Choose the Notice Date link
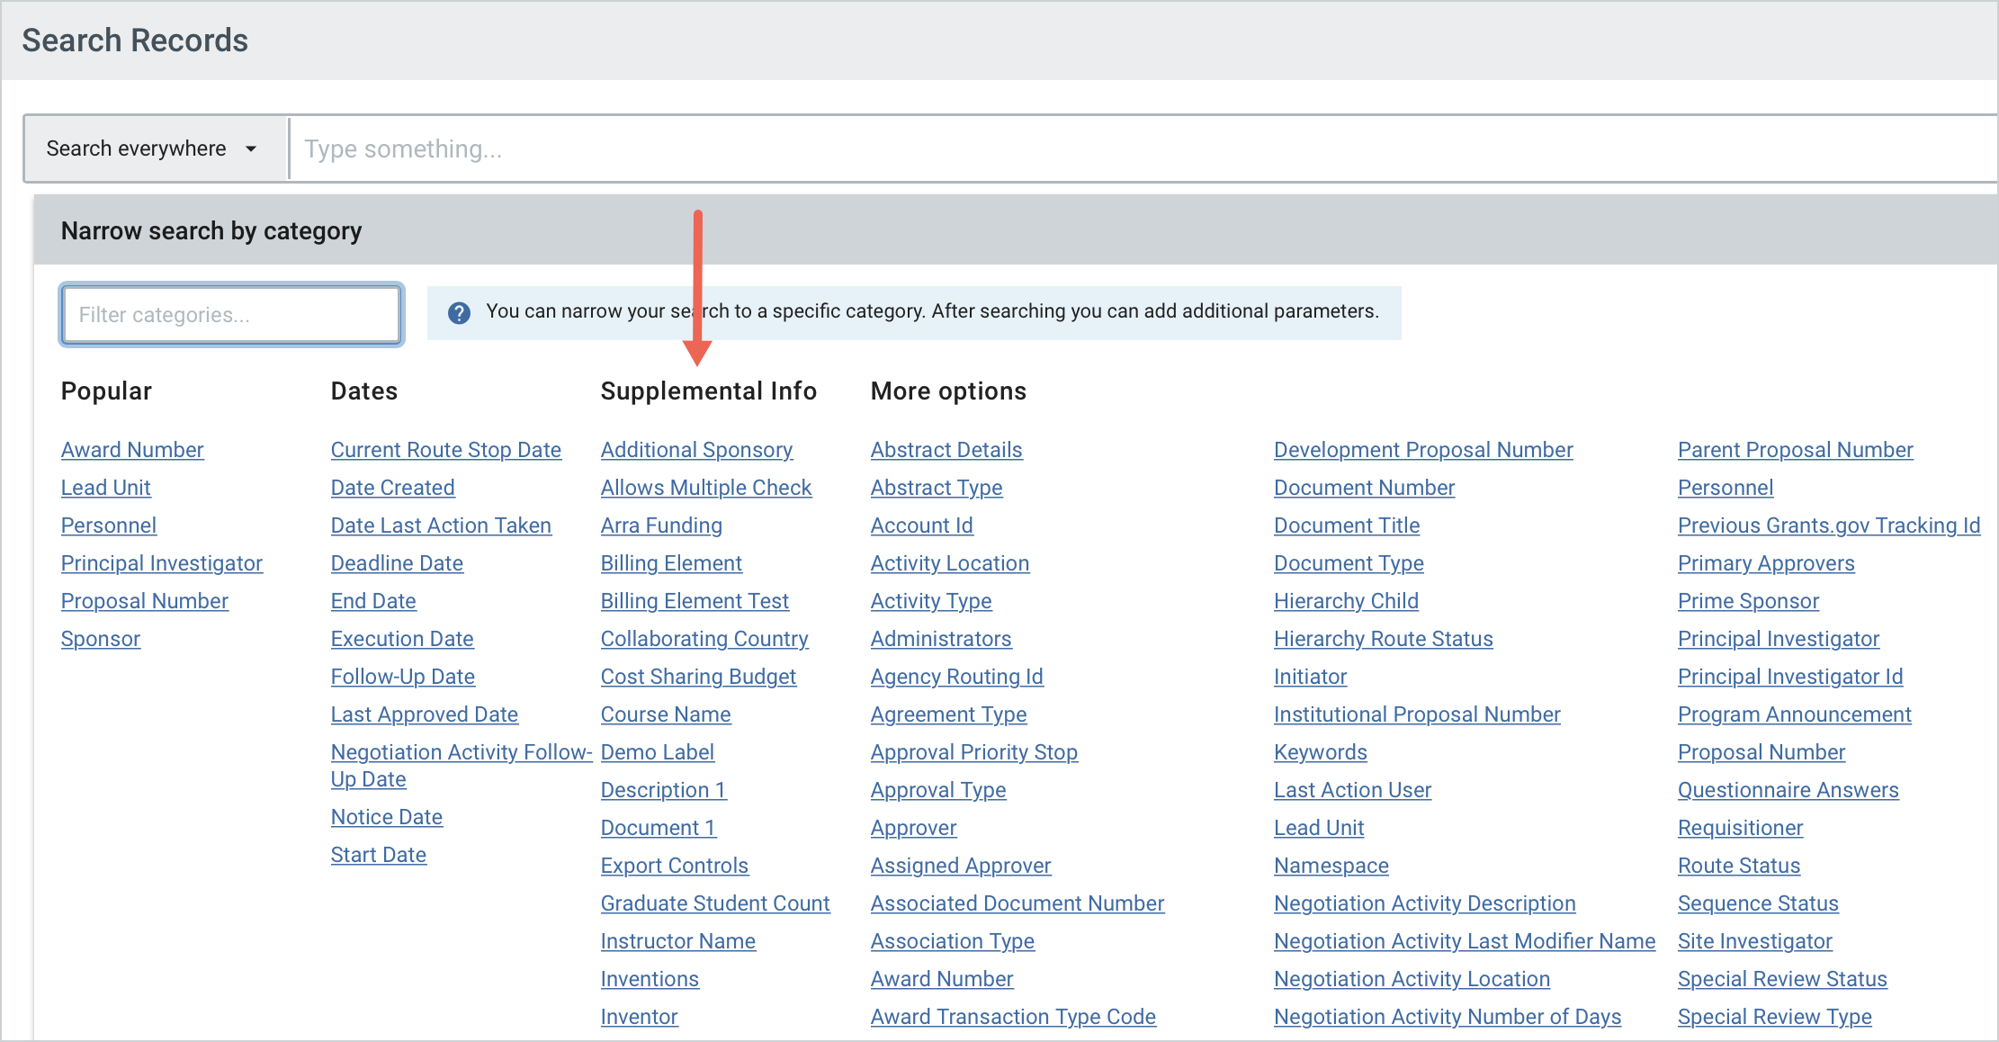The width and height of the screenshot is (1999, 1042). click(x=387, y=817)
